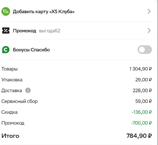Open delivery info via grey i icon
This screenshot has width=158, height=145.
28,90
